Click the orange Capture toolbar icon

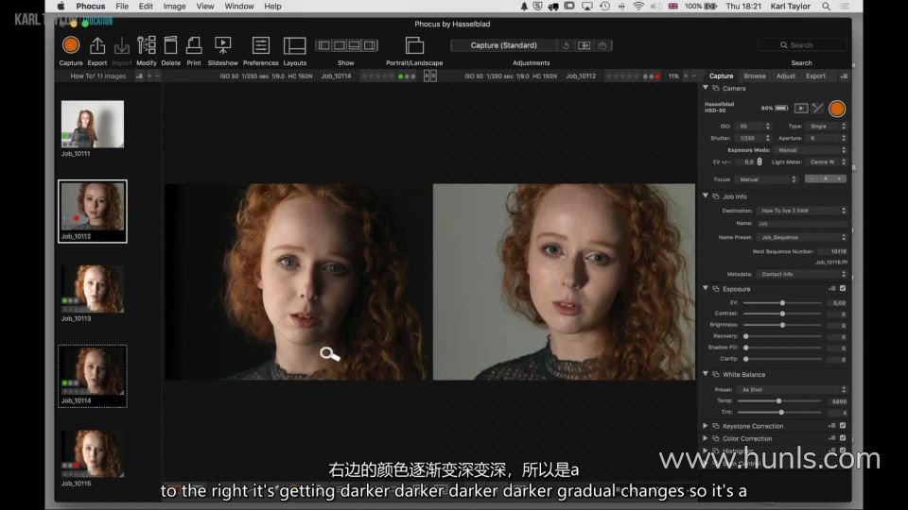tap(71, 45)
